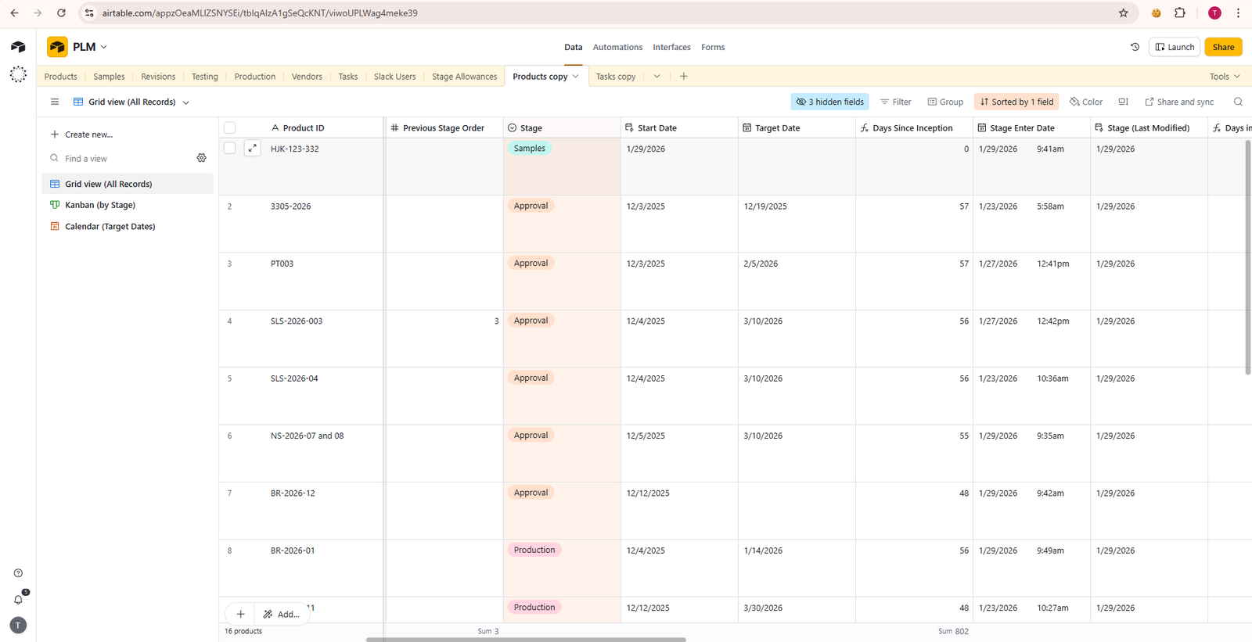Open the Omni AI assistant icon
The width and height of the screenshot is (1252, 642).
tap(18, 74)
